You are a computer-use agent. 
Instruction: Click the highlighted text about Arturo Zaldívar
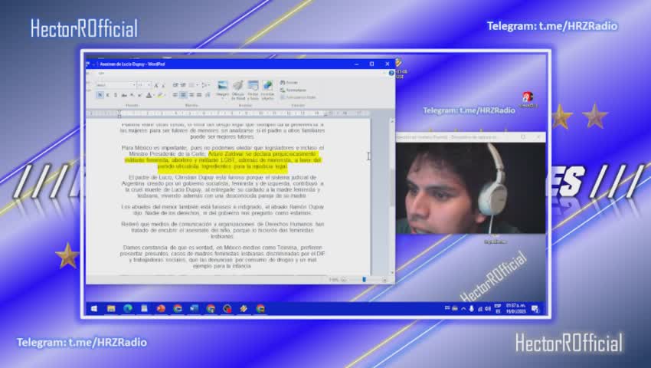[x=223, y=160]
